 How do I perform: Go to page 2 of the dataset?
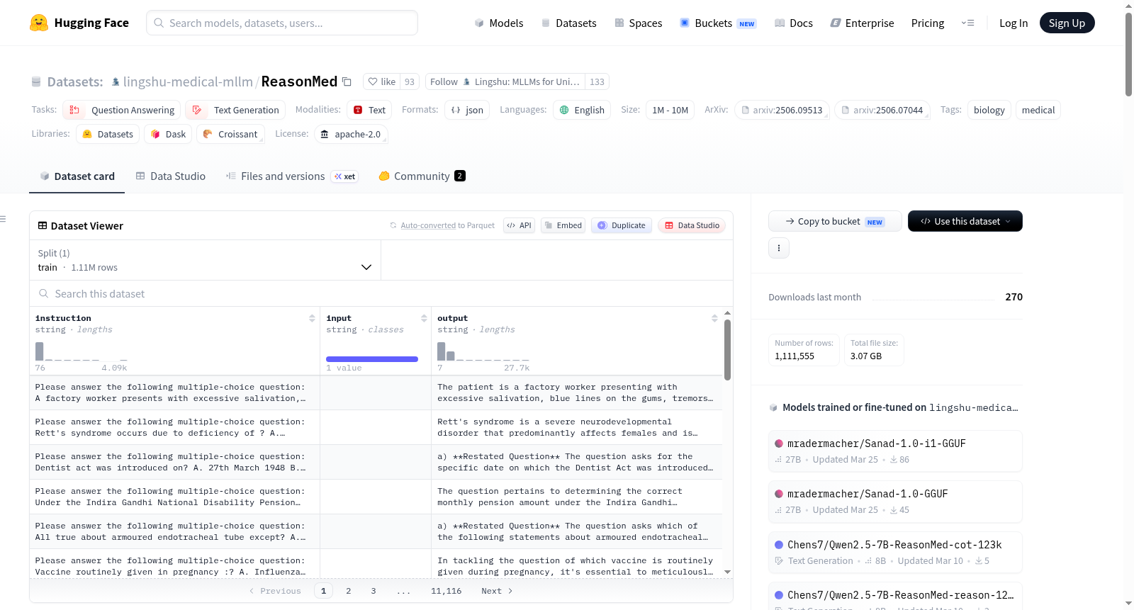[x=349, y=591]
